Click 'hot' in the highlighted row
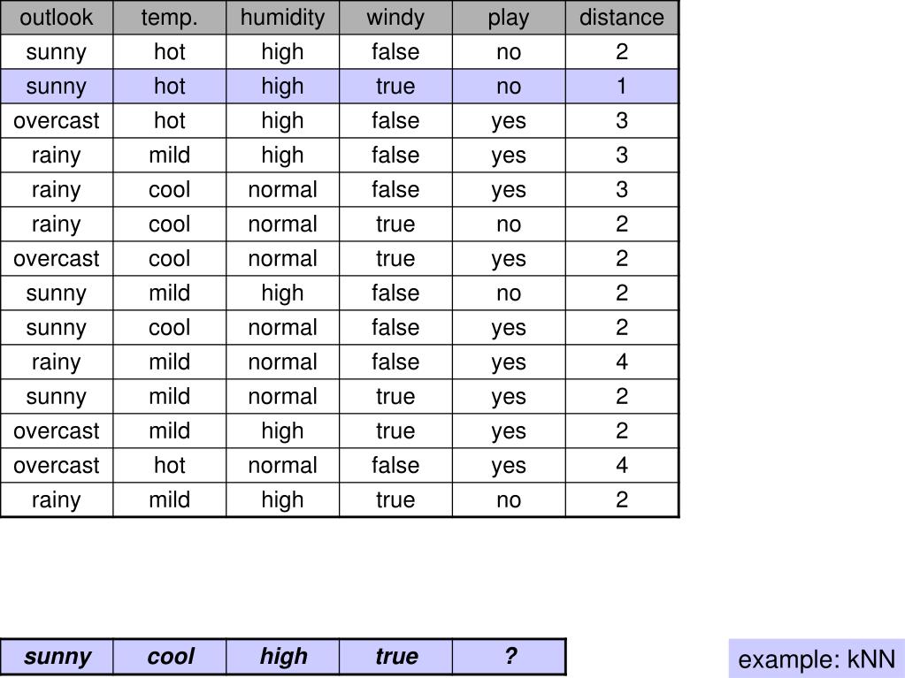Image resolution: width=905 pixels, height=678 pixels. [x=169, y=87]
